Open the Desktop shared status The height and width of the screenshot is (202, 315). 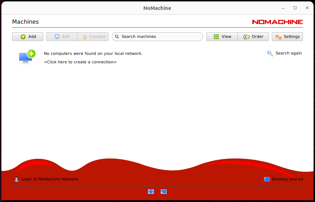tap(283, 179)
